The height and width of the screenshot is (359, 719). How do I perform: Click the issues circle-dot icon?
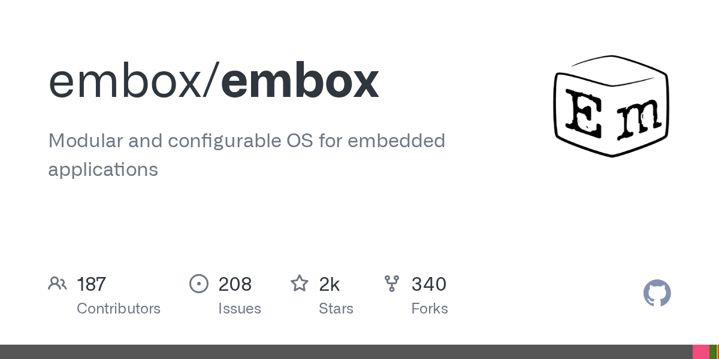click(199, 284)
